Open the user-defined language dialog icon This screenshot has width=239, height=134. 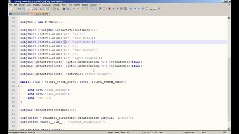(104, 9)
